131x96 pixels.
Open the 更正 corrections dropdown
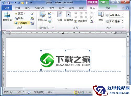[x=20, y=14]
